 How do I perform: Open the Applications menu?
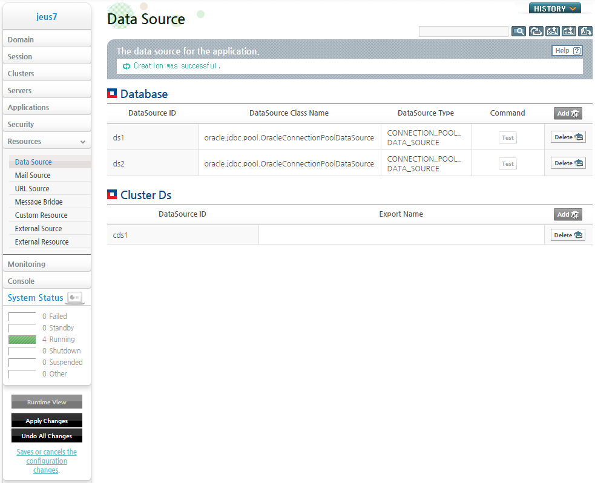click(x=47, y=107)
